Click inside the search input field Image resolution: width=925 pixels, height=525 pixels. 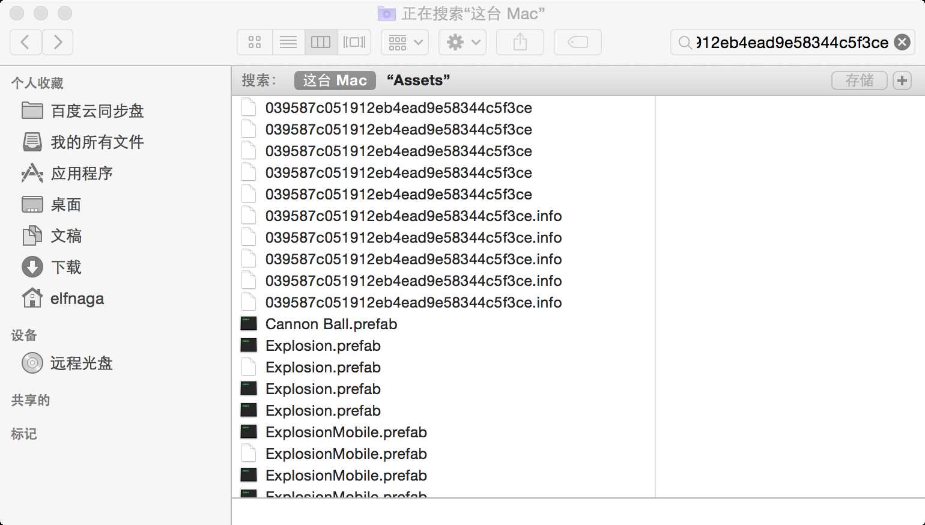coord(792,43)
